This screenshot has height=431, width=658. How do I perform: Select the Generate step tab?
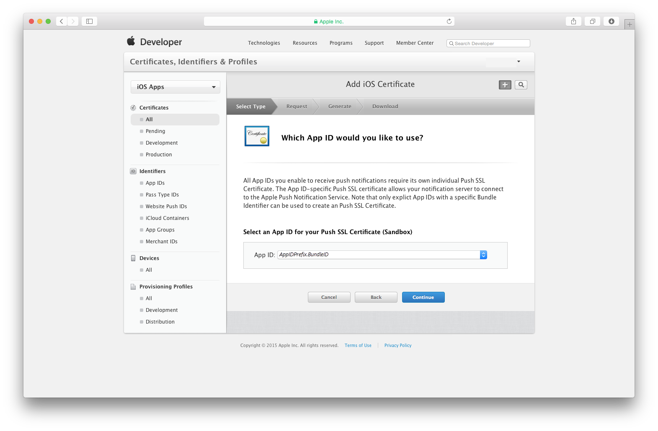point(340,107)
